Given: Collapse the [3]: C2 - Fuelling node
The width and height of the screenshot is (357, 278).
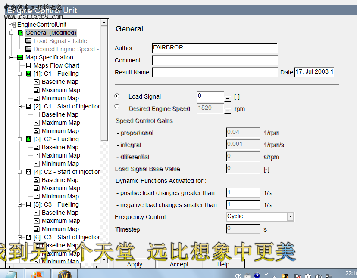Looking at the screenshot, I should (20, 139).
